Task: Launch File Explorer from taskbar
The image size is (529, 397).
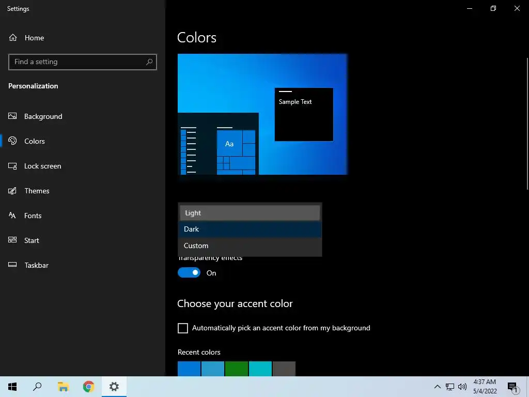Action: pyautogui.click(x=63, y=387)
